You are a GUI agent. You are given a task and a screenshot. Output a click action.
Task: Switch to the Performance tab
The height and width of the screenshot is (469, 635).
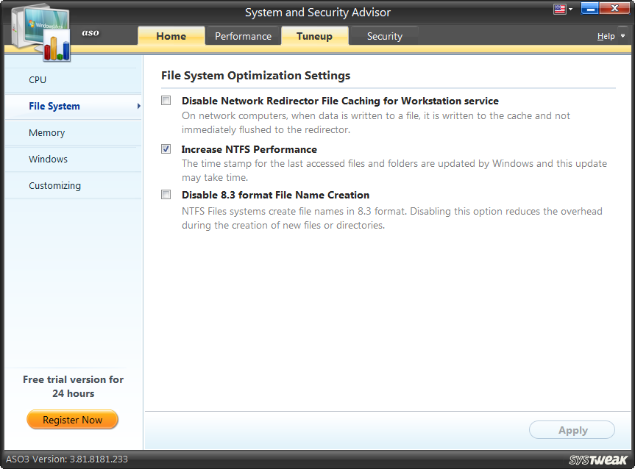pos(243,35)
